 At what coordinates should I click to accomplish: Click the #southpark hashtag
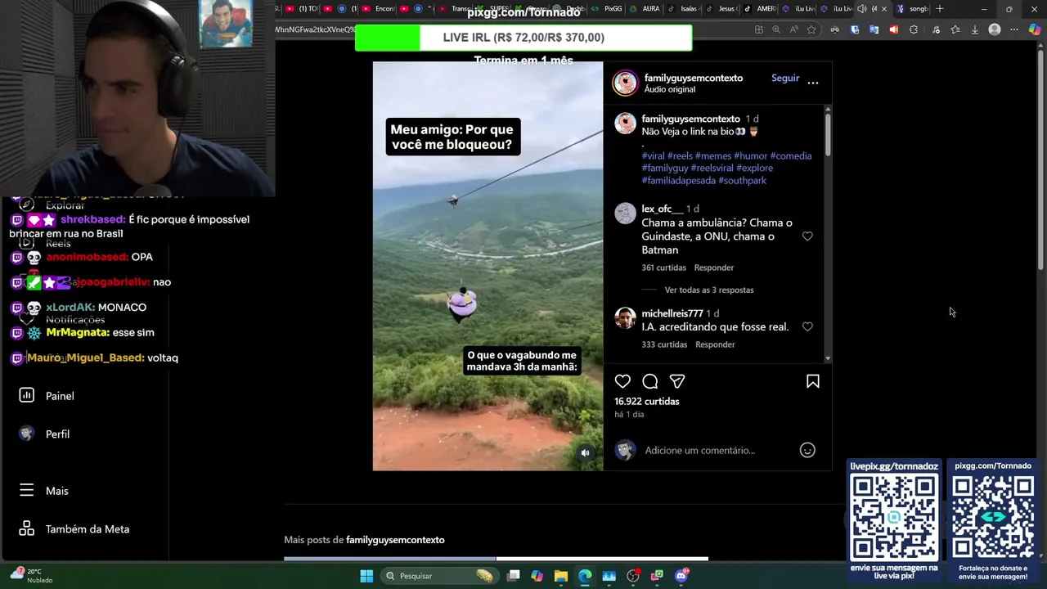tap(742, 180)
